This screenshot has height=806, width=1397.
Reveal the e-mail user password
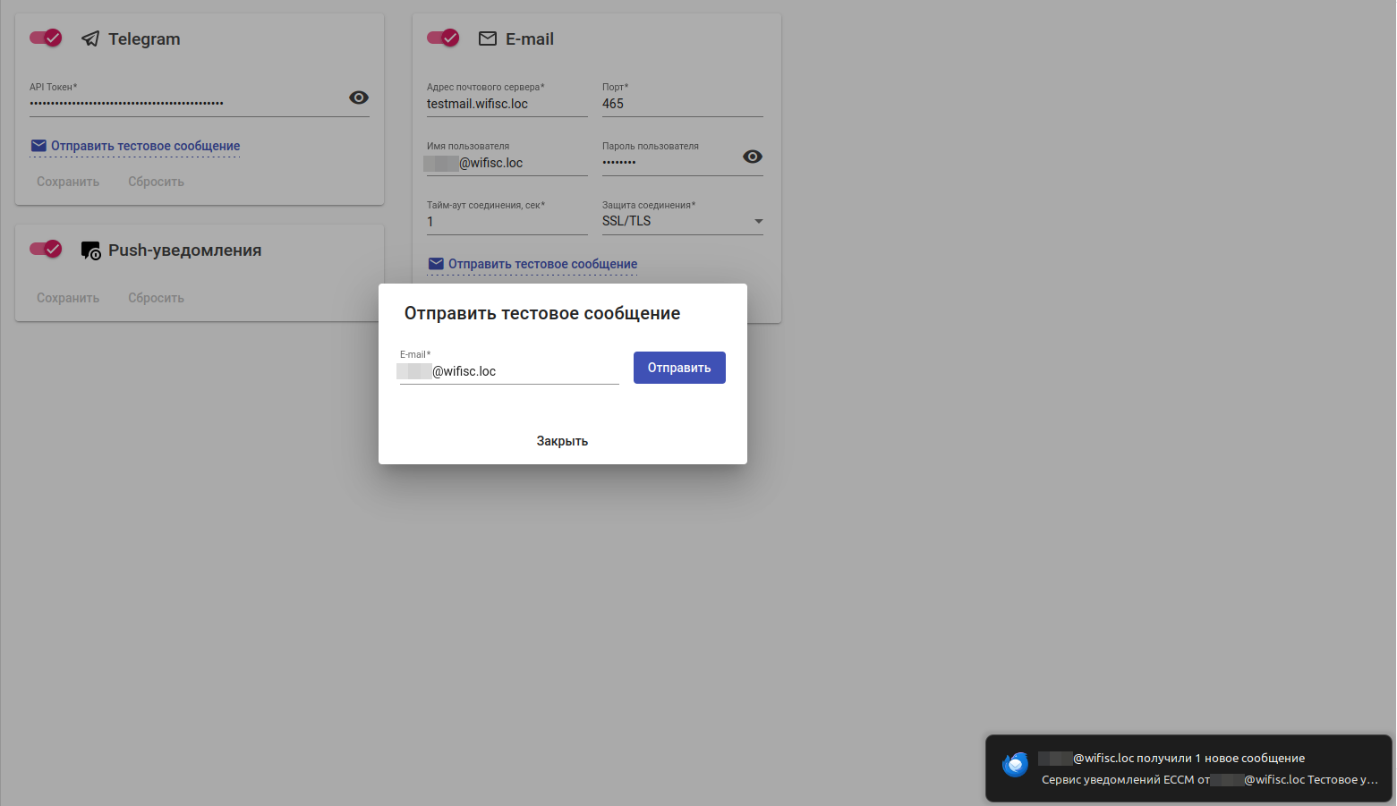click(753, 157)
